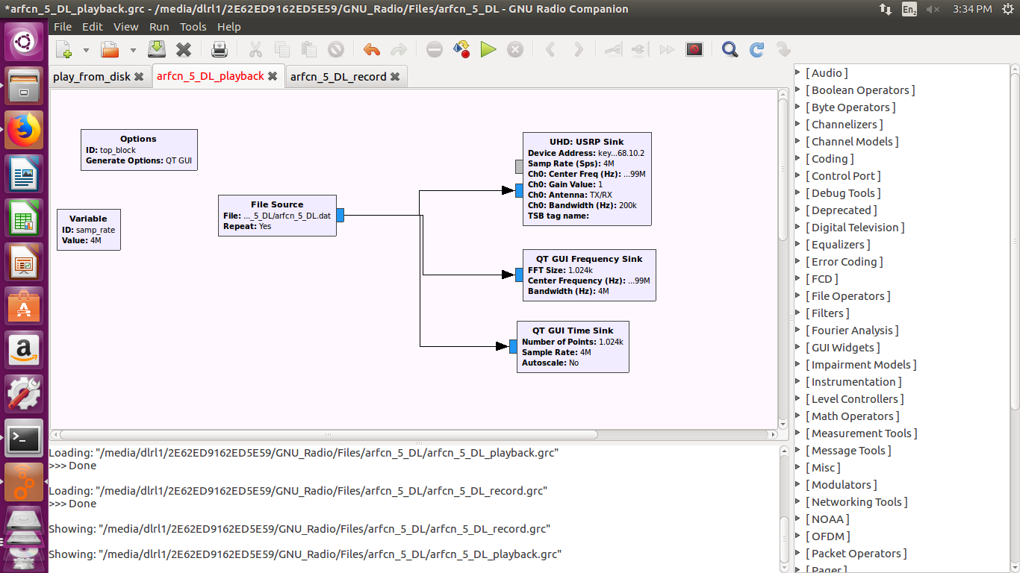Create a new flow graph

click(x=64, y=50)
